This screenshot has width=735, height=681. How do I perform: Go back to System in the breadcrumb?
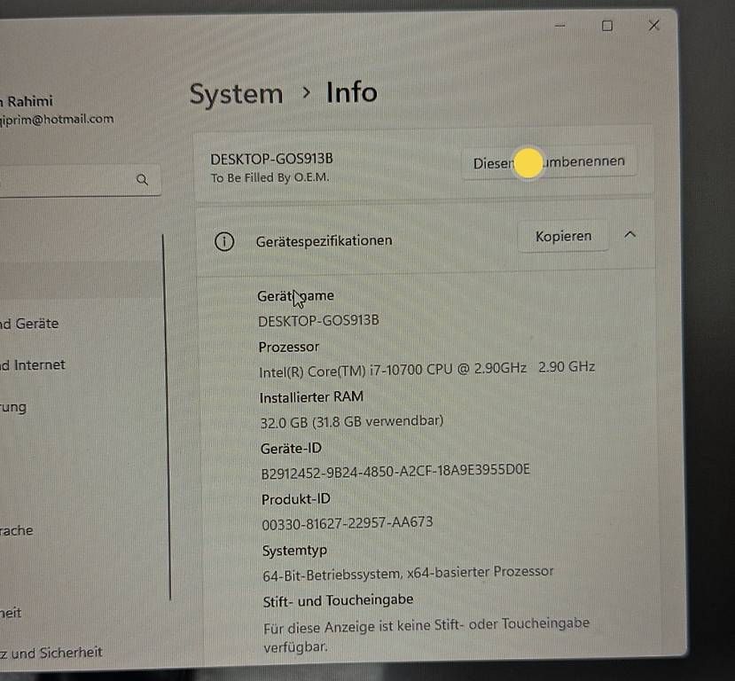[236, 94]
